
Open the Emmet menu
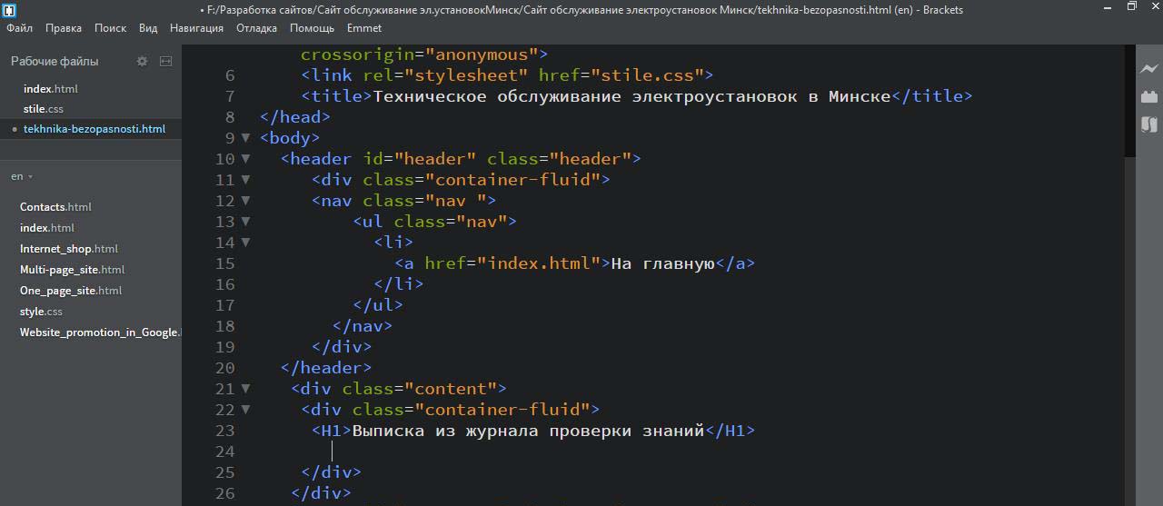click(x=363, y=28)
